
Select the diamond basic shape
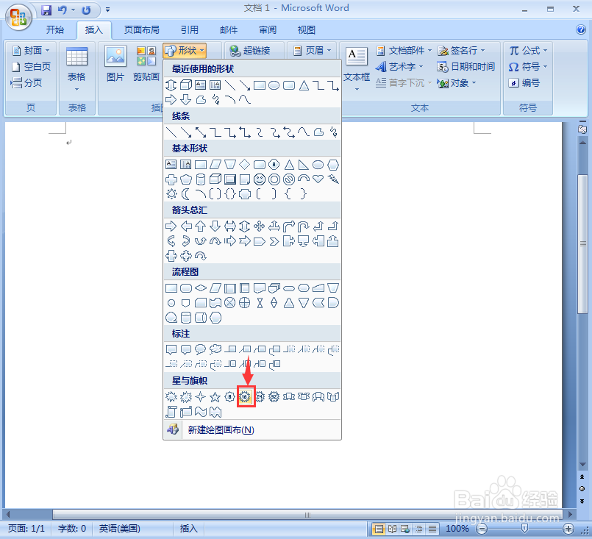click(x=245, y=165)
